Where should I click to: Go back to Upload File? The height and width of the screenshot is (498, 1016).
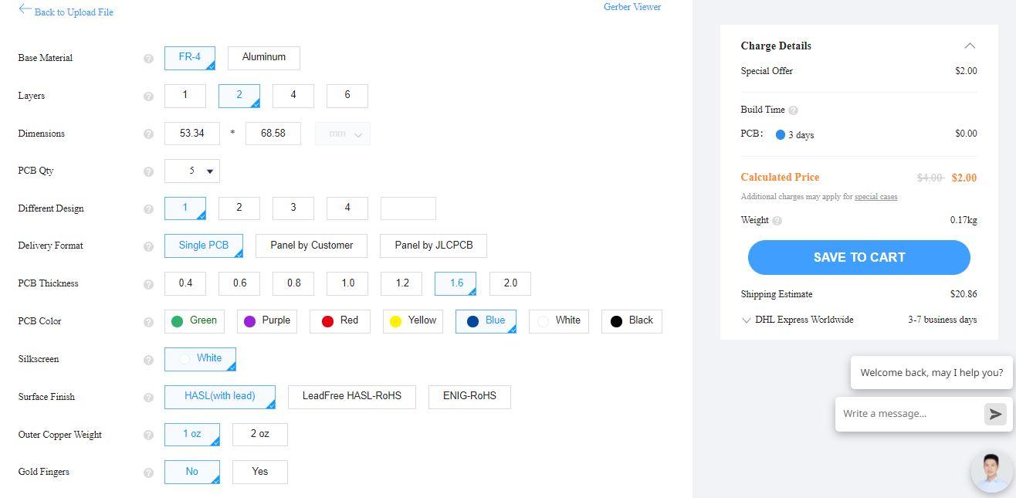[74, 12]
